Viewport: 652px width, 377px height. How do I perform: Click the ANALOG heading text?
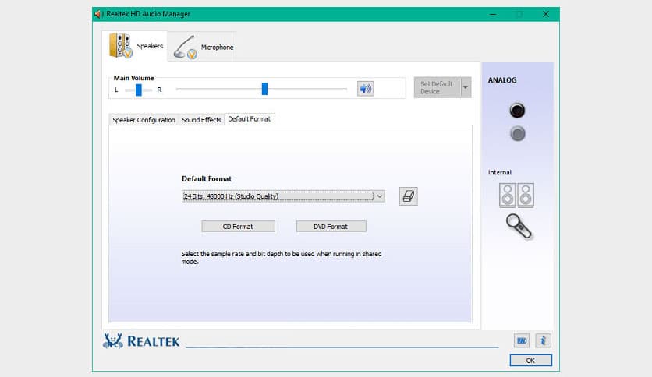click(x=502, y=80)
